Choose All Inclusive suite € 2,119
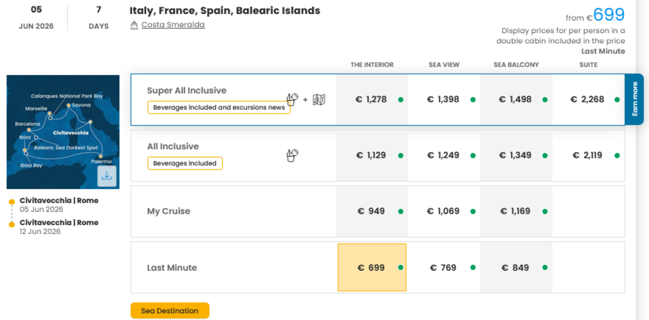 tap(588, 156)
